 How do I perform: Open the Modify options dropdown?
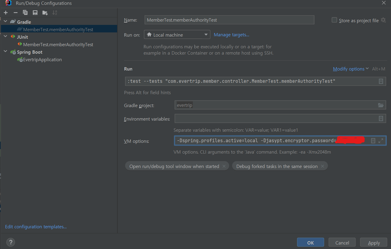click(351, 69)
